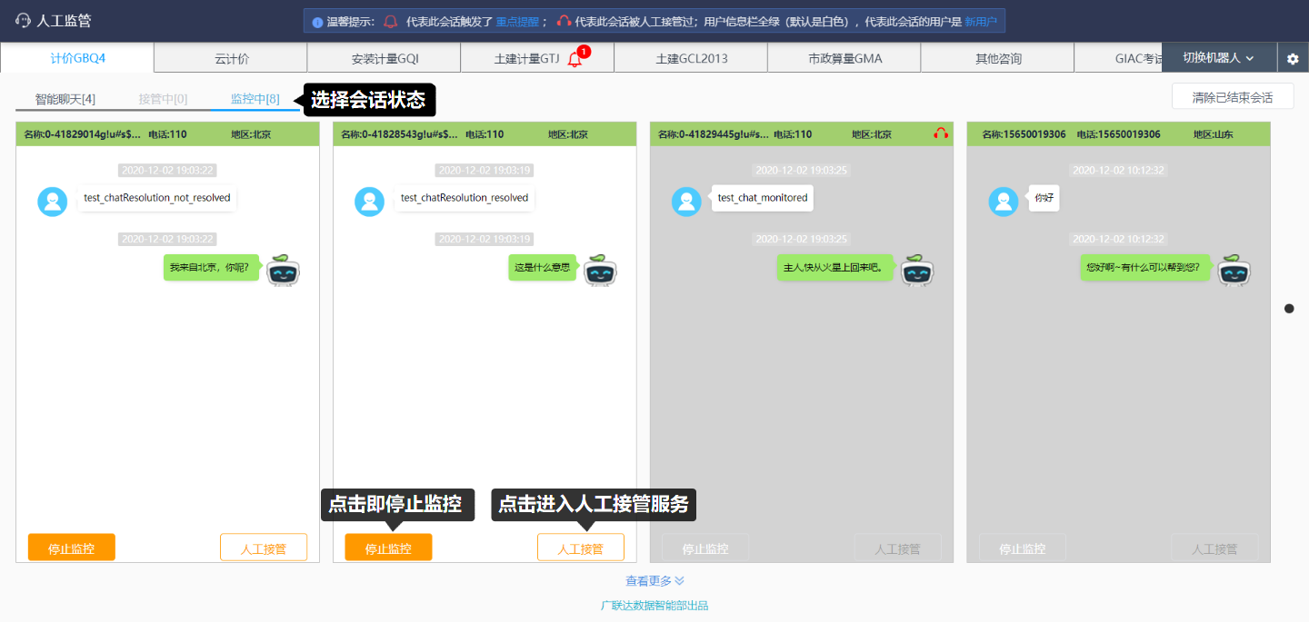The image size is (1309, 622).
Task: Switch to the 市政算量GMA tab
Action: (844, 59)
